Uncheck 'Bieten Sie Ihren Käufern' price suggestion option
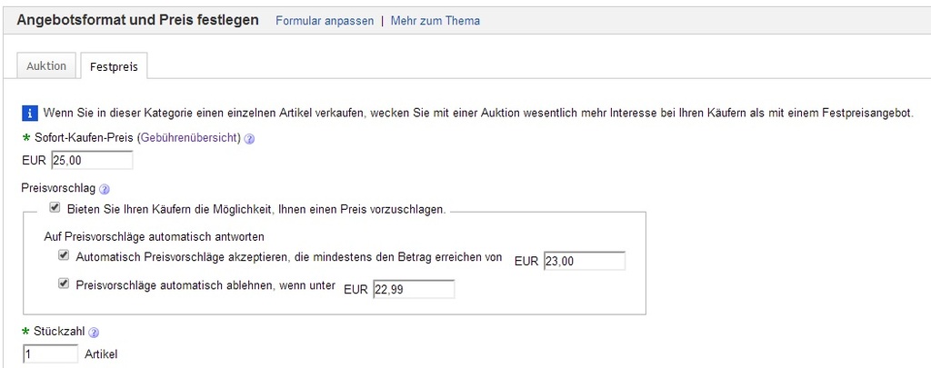 55,208
